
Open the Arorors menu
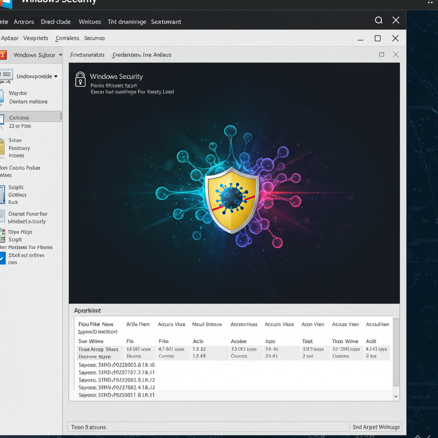click(24, 22)
